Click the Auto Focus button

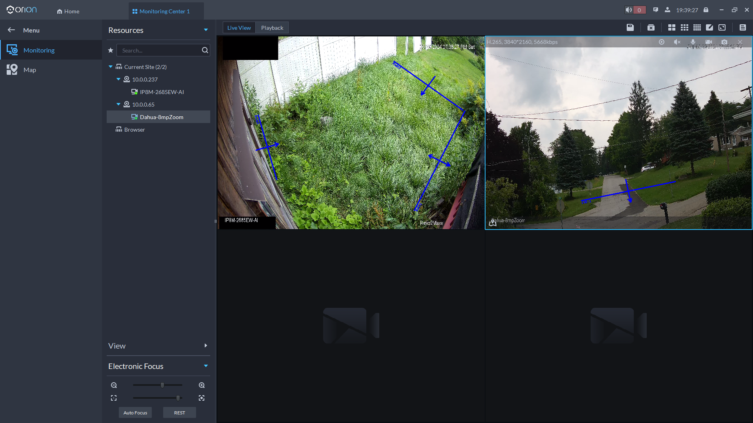tap(135, 413)
